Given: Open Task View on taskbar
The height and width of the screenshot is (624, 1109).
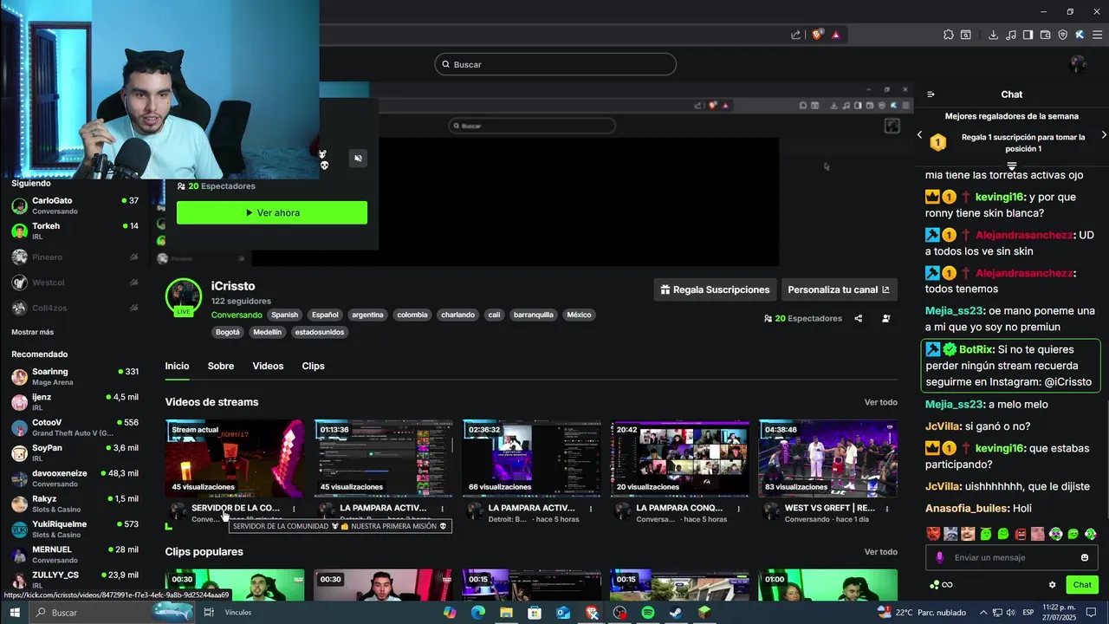Looking at the screenshot, I should pyautogui.click(x=209, y=613).
